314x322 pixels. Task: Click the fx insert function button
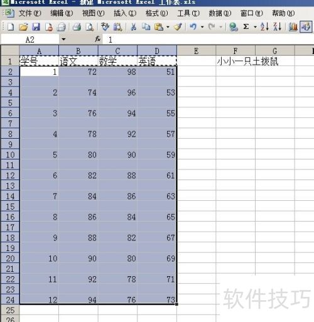(97, 39)
